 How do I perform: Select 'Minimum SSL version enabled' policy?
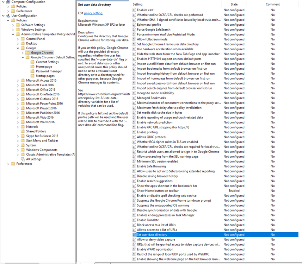coord(158,162)
